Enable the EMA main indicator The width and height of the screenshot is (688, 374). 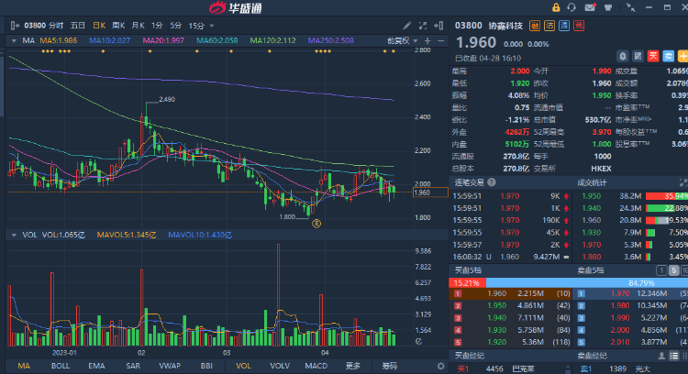tap(96, 366)
